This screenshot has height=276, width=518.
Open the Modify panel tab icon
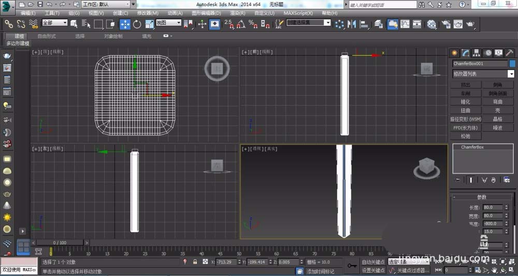466,53
